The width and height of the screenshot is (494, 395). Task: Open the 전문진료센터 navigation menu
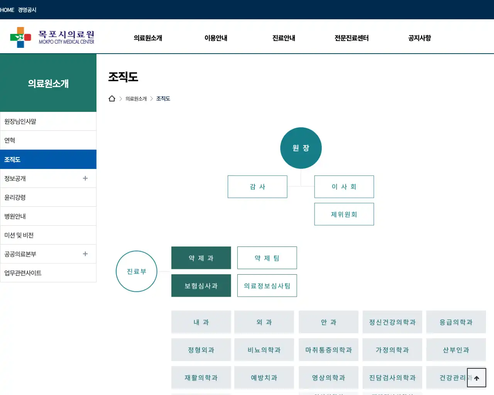[x=351, y=38]
